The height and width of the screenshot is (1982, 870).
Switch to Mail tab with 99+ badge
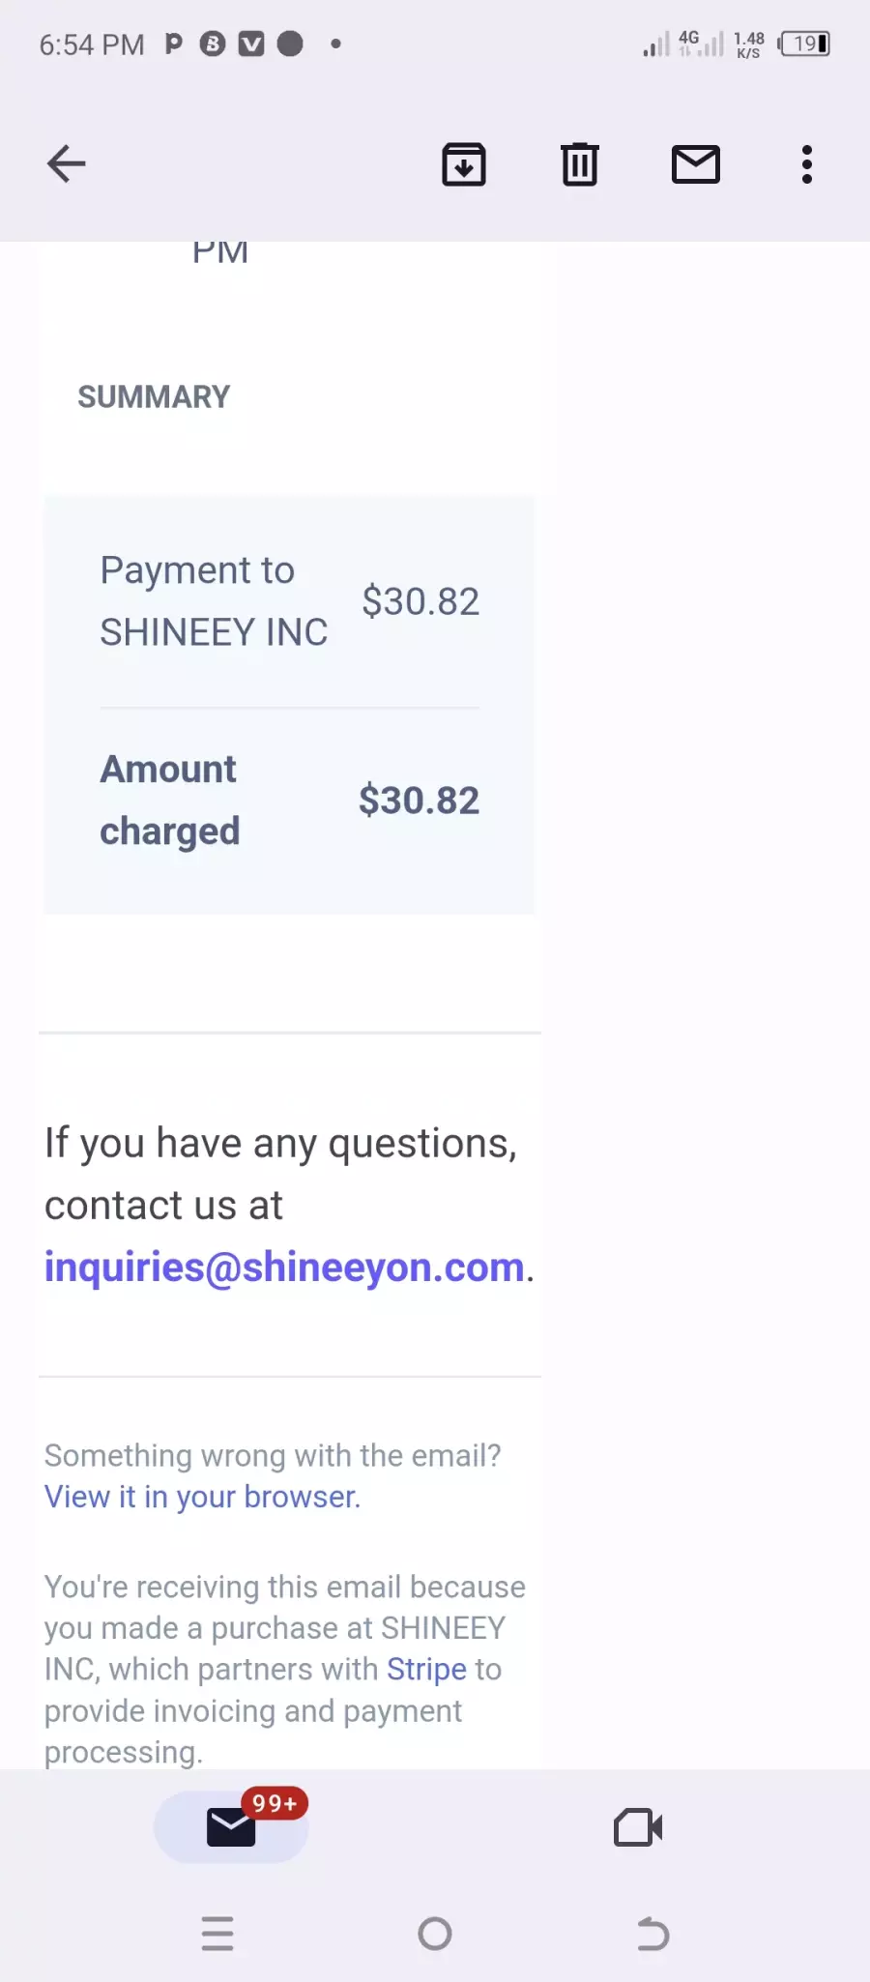(x=232, y=1826)
